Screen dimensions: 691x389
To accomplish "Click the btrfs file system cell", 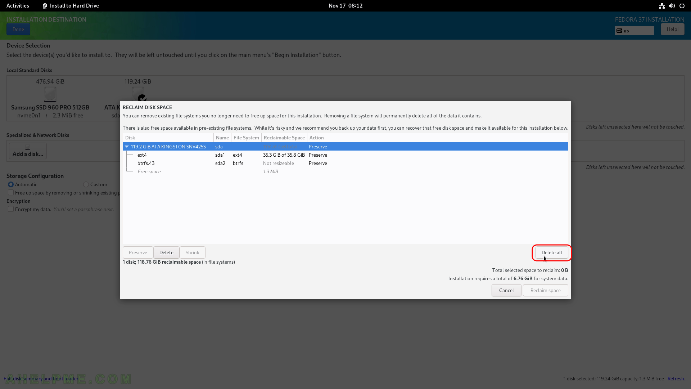I will (x=238, y=163).
